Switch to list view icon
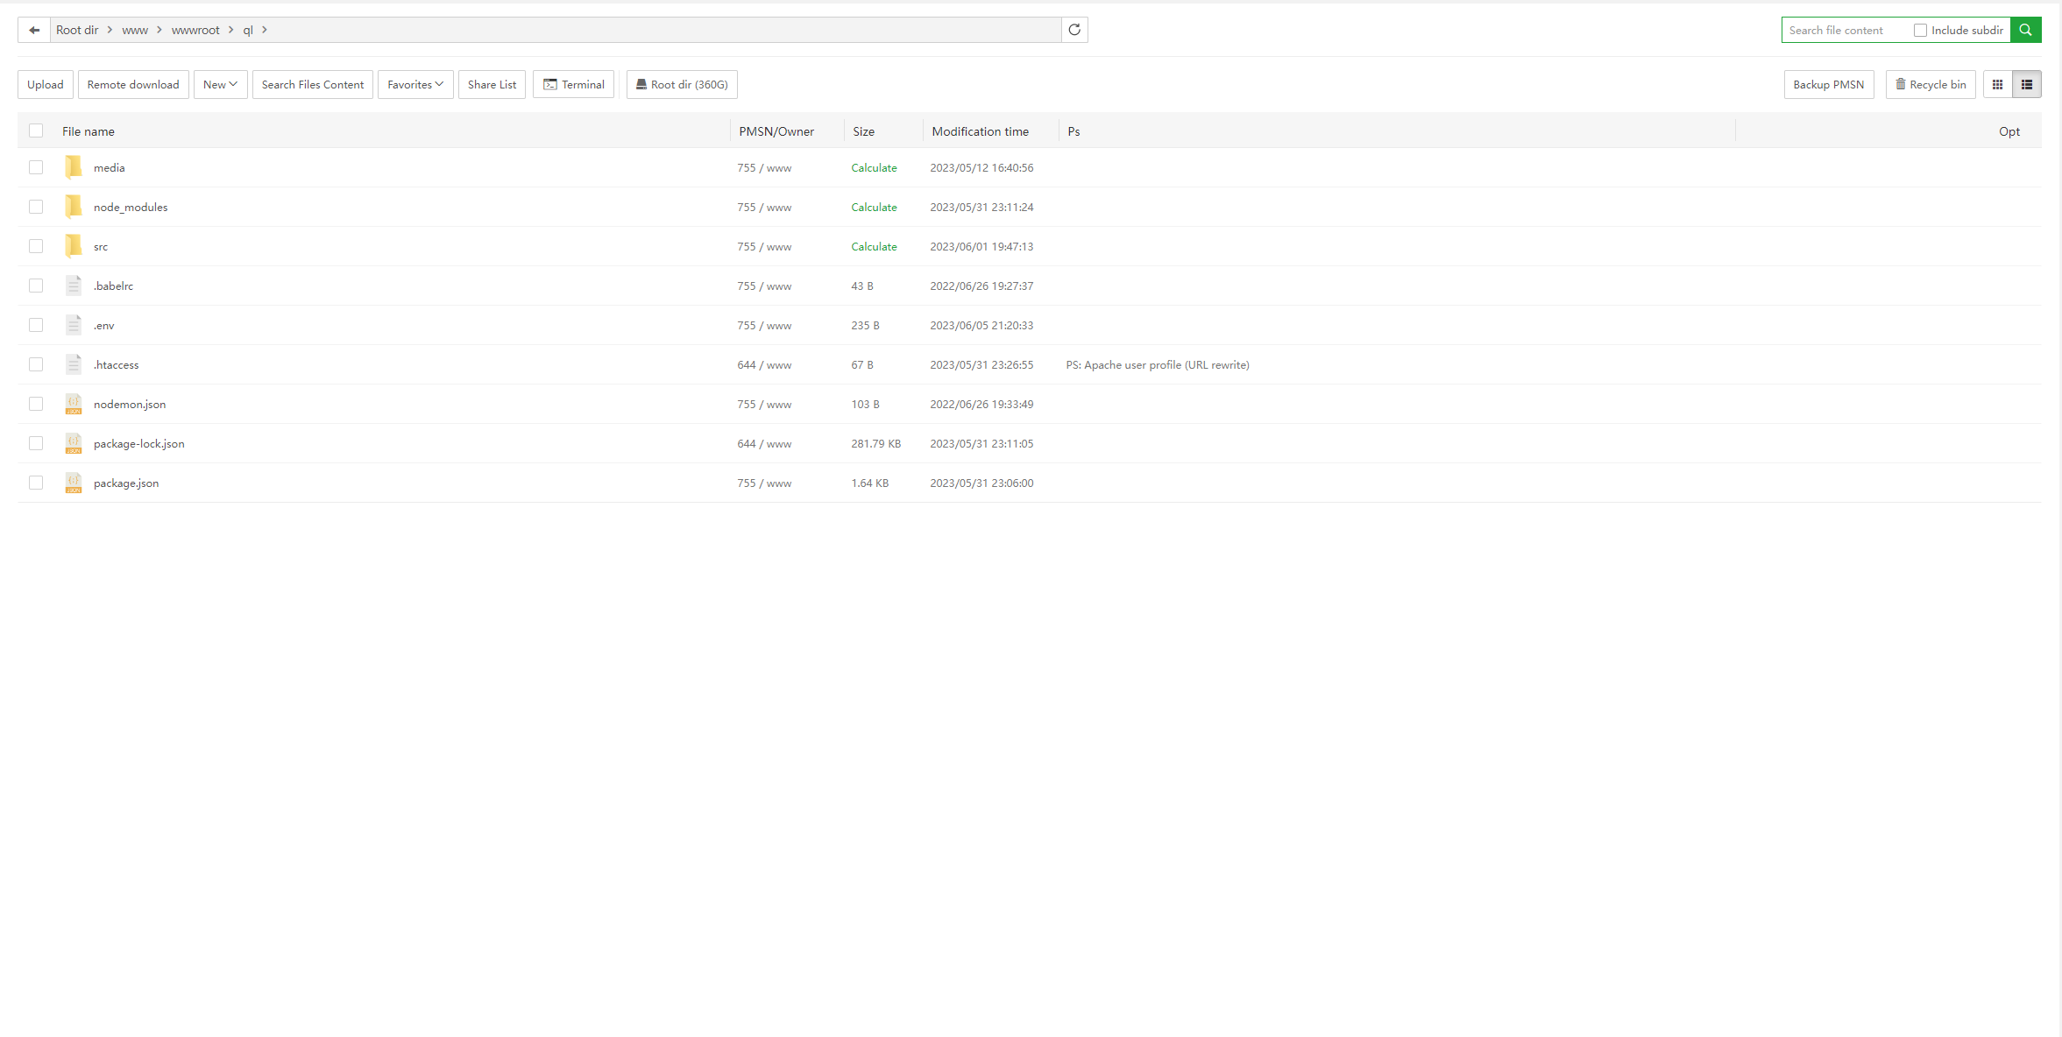 tap(2027, 85)
